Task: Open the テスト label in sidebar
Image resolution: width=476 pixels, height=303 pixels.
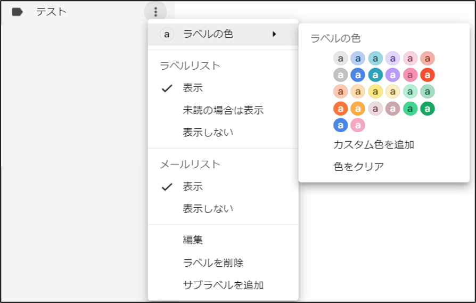Action: pyautogui.click(x=51, y=12)
